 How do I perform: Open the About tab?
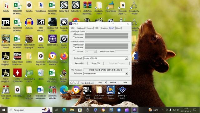click(118, 28)
